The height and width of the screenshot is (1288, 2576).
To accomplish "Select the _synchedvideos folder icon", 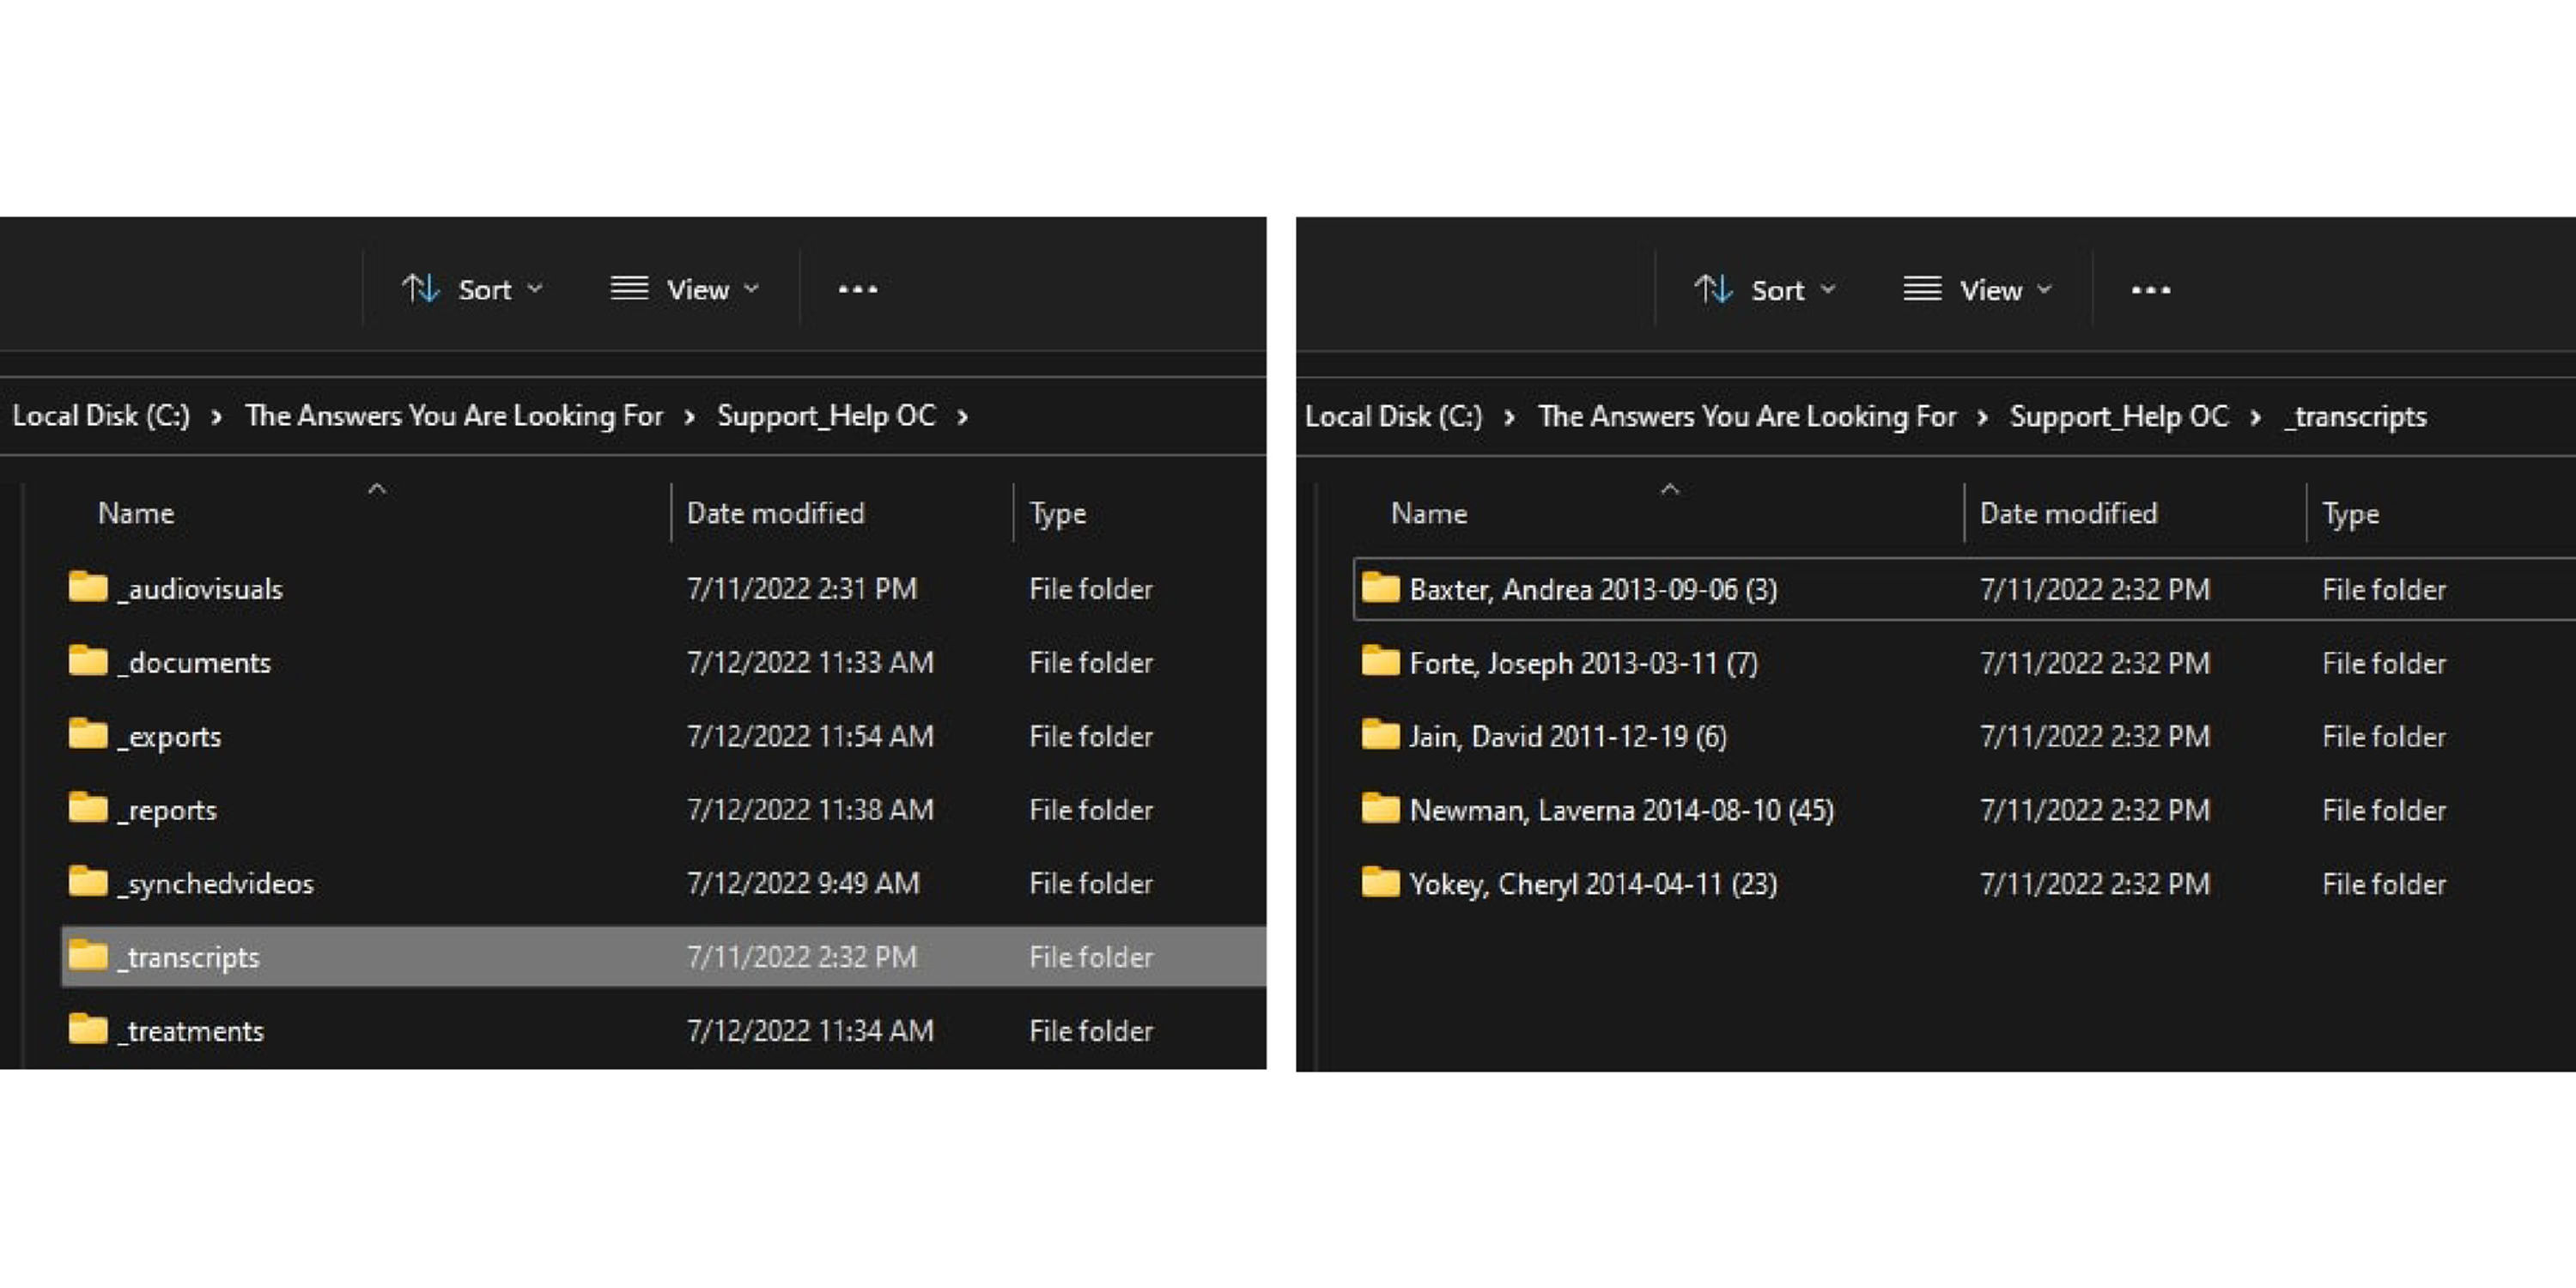I will pos(88,881).
